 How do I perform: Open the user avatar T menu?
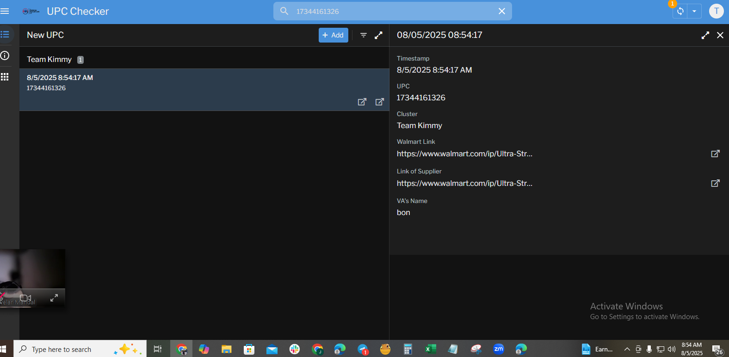[x=716, y=11]
